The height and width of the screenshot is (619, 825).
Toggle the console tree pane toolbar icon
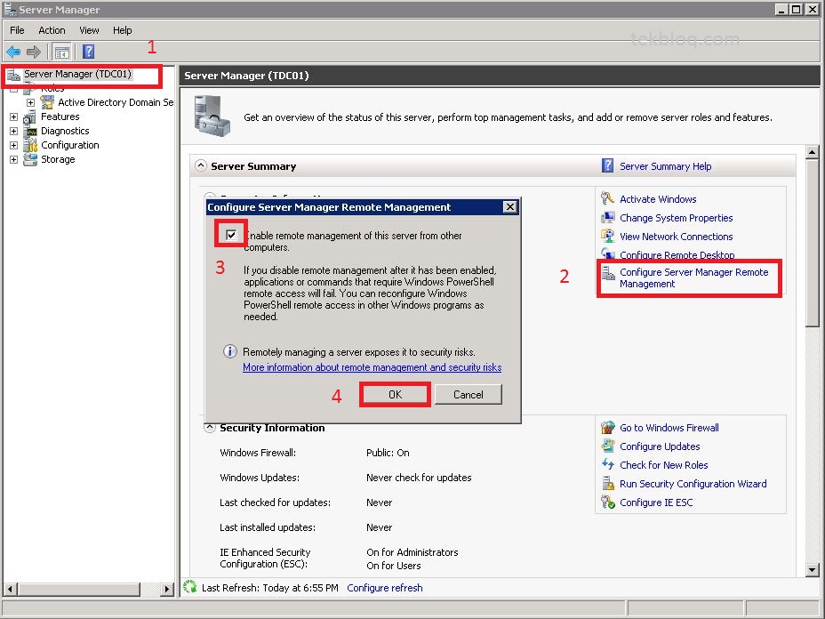pyautogui.click(x=61, y=52)
